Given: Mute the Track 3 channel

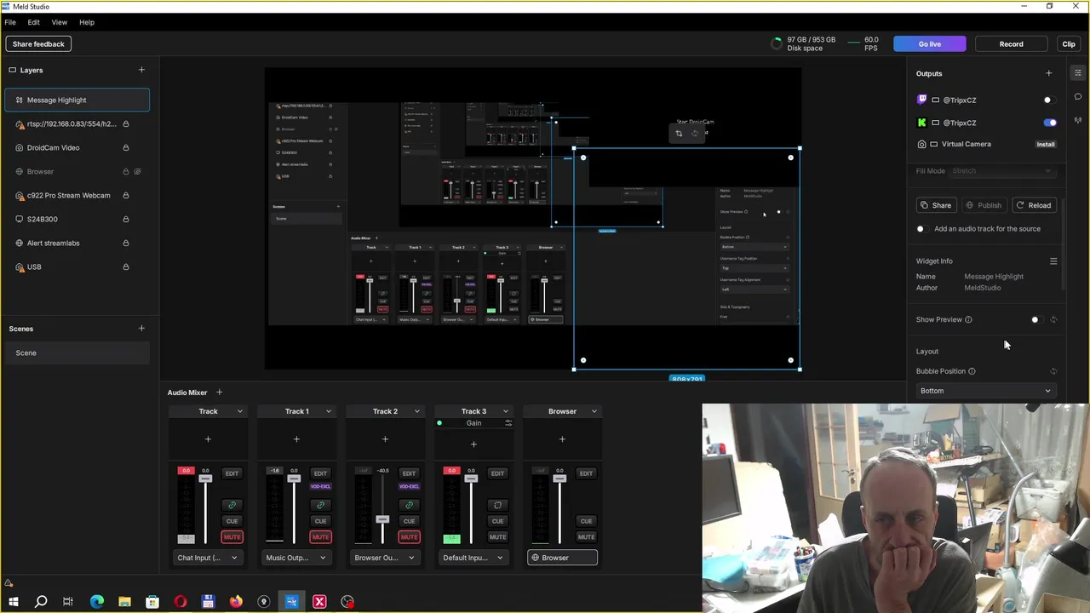Looking at the screenshot, I should [x=497, y=537].
